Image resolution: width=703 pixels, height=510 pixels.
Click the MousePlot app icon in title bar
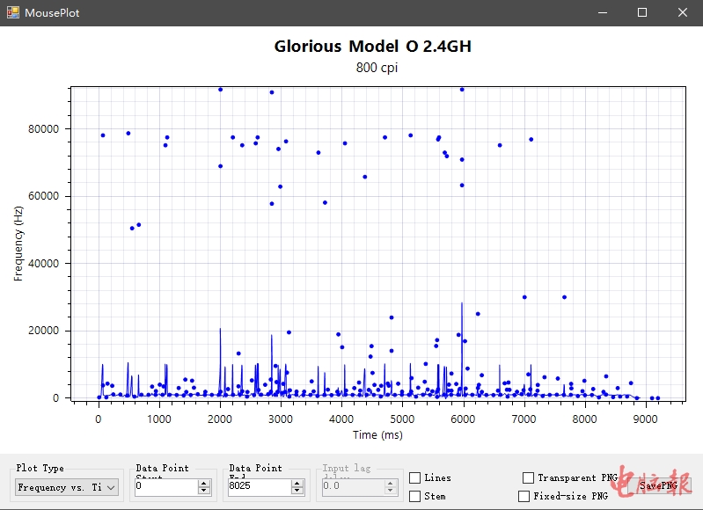[x=11, y=12]
